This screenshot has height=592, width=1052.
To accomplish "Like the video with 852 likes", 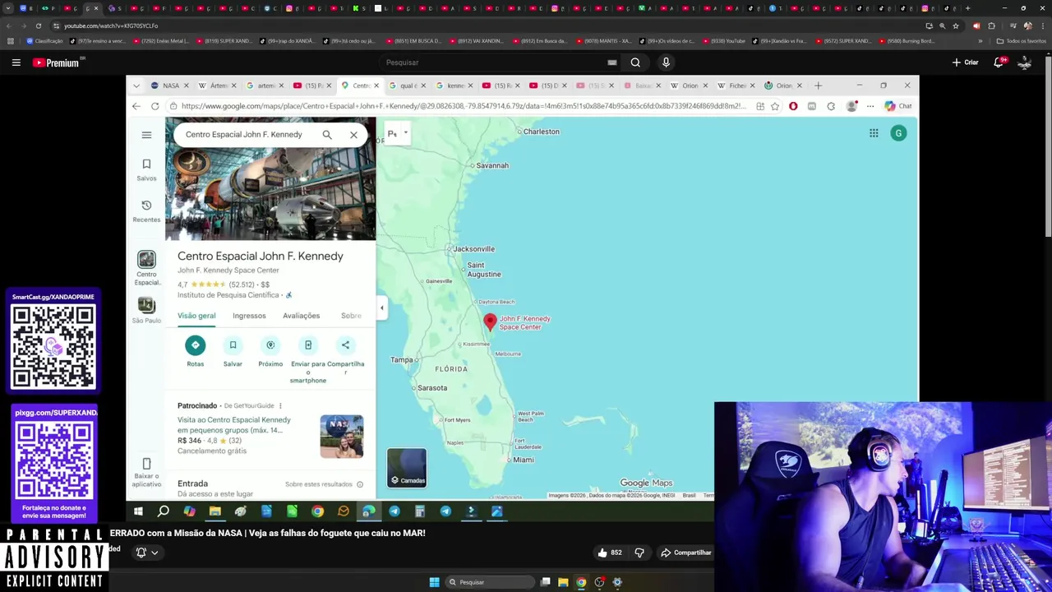I will pyautogui.click(x=609, y=553).
